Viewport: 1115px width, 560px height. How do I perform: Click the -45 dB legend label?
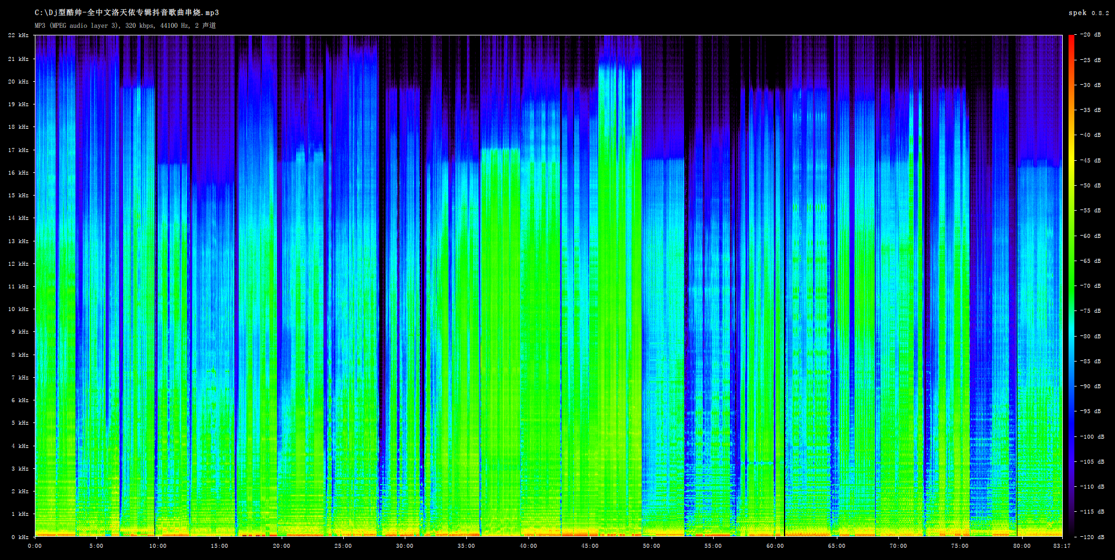(x=1090, y=161)
